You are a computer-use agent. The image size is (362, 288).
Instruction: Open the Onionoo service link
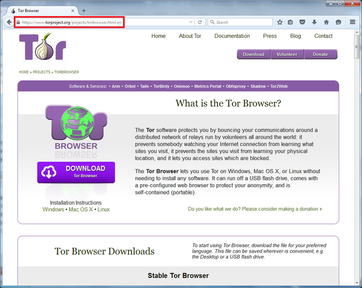coord(182,86)
